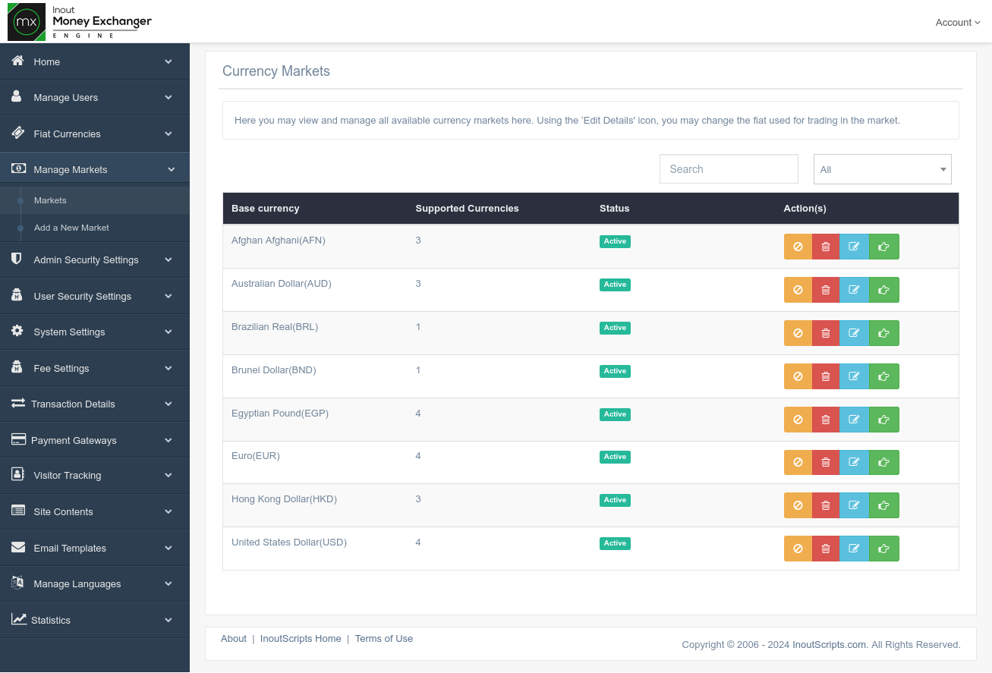Click inside the Search field
The height and width of the screenshot is (673, 992).
[728, 168]
